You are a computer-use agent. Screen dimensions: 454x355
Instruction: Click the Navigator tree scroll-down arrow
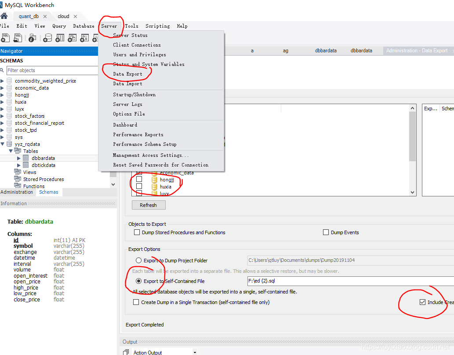tap(113, 185)
